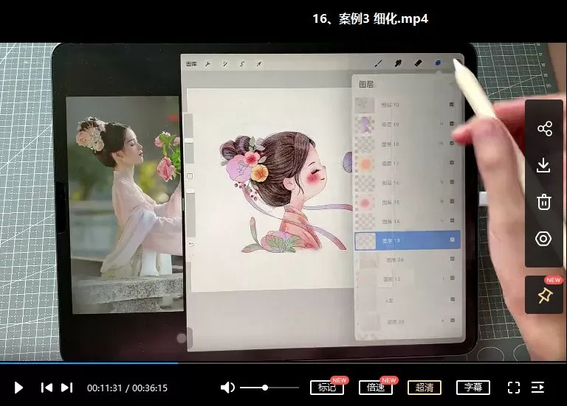Image resolution: width=567 pixels, height=406 pixels.
Task: Open blend mode N of 图层 16
Action: click(442, 182)
